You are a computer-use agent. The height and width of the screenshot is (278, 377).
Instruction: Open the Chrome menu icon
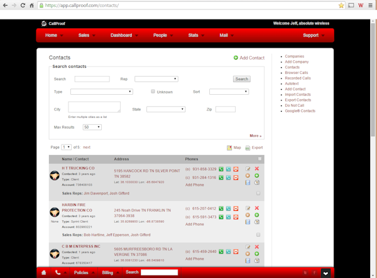click(x=371, y=5)
